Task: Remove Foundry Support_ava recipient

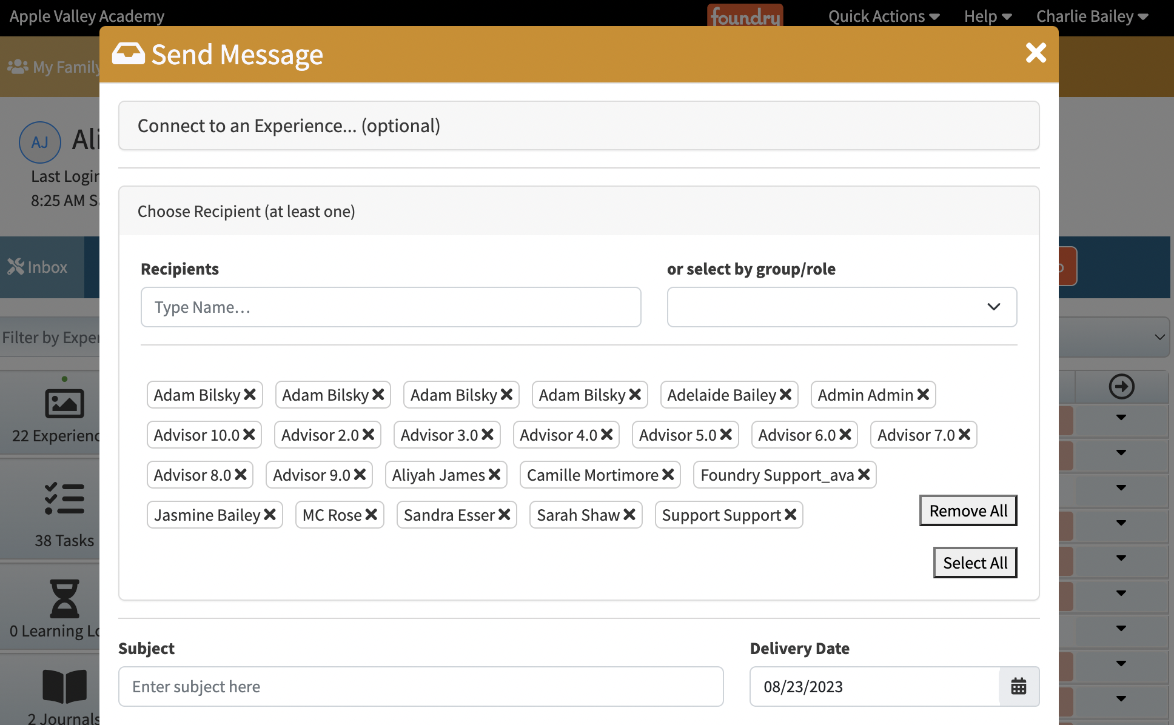Action: click(864, 475)
